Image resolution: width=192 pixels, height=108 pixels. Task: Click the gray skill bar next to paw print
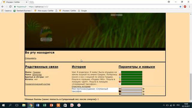point(132,94)
